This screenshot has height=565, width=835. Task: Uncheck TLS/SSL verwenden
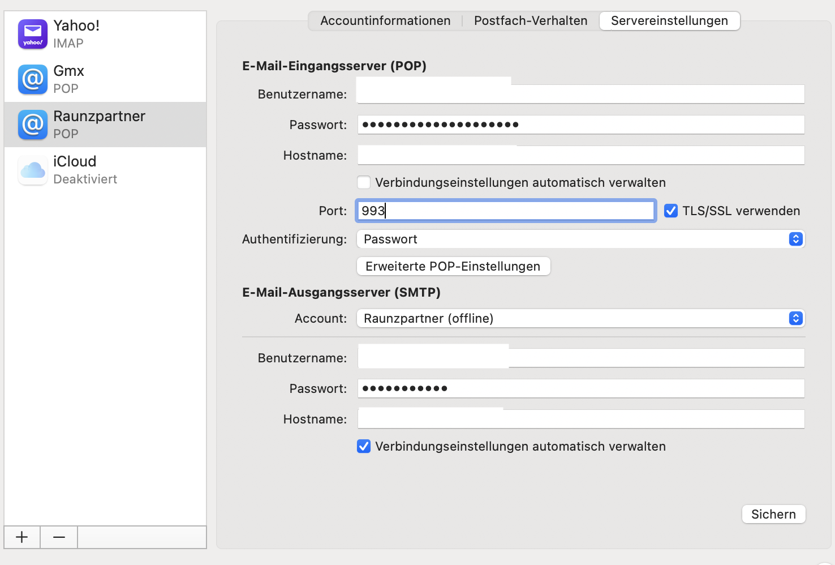point(671,211)
